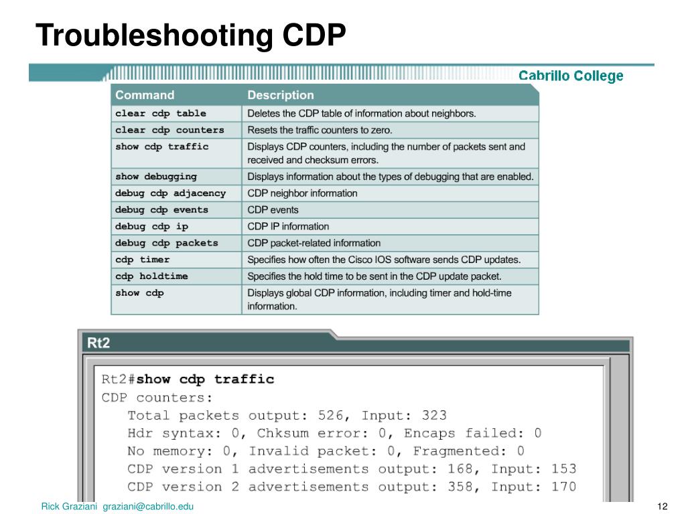Click the 'Rt2' terminal window title
Screen dimensions: 686x514
click(x=98, y=343)
